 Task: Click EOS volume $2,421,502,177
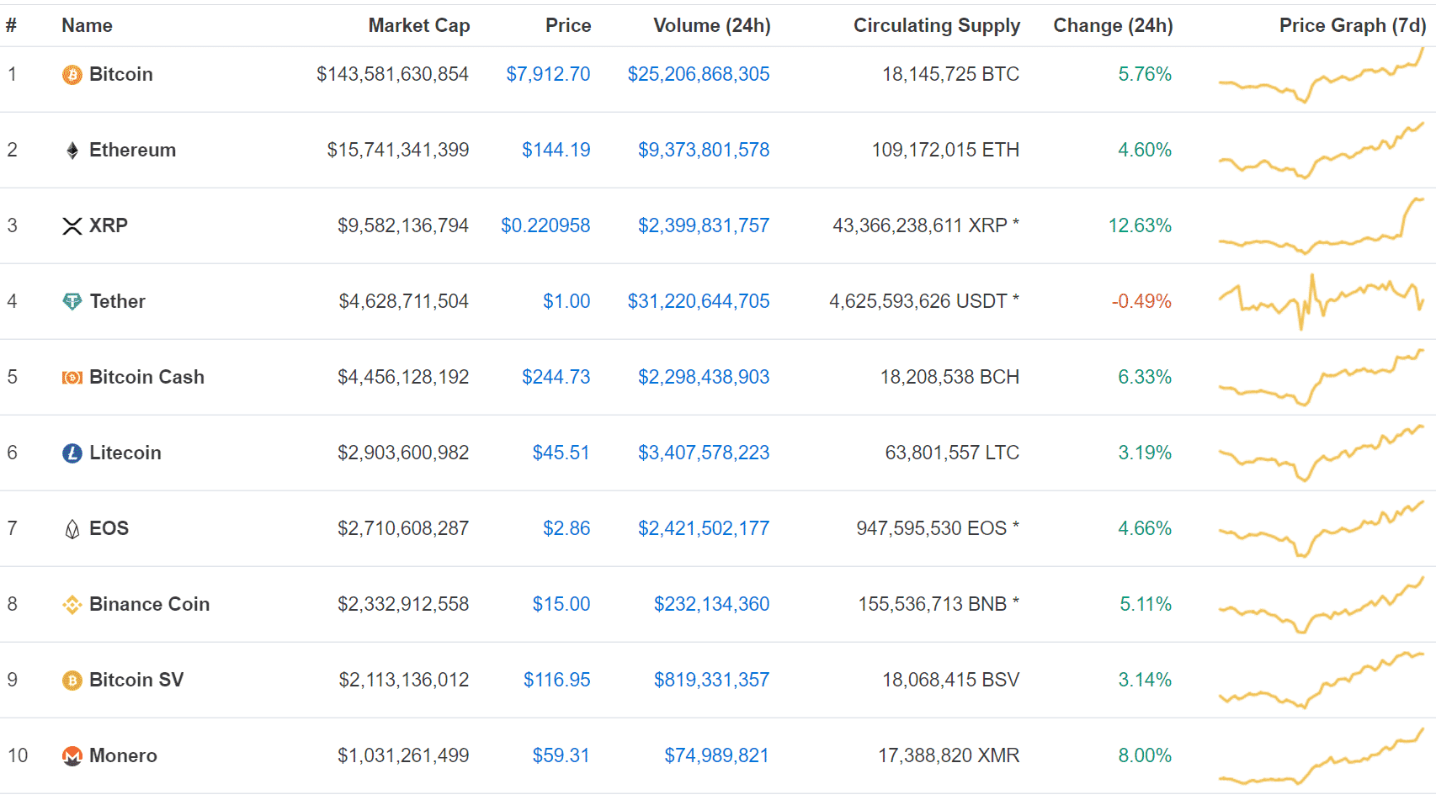point(704,528)
